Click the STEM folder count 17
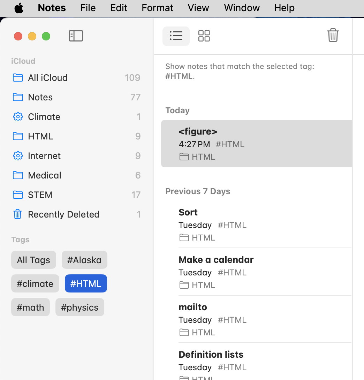The image size is (364, 380). coord(136,195)
